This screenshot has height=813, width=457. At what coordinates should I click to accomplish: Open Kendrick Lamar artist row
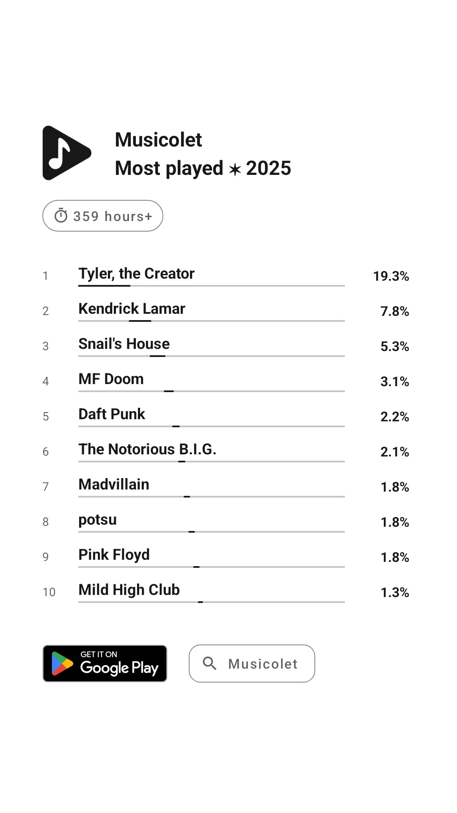coord(132,309)
